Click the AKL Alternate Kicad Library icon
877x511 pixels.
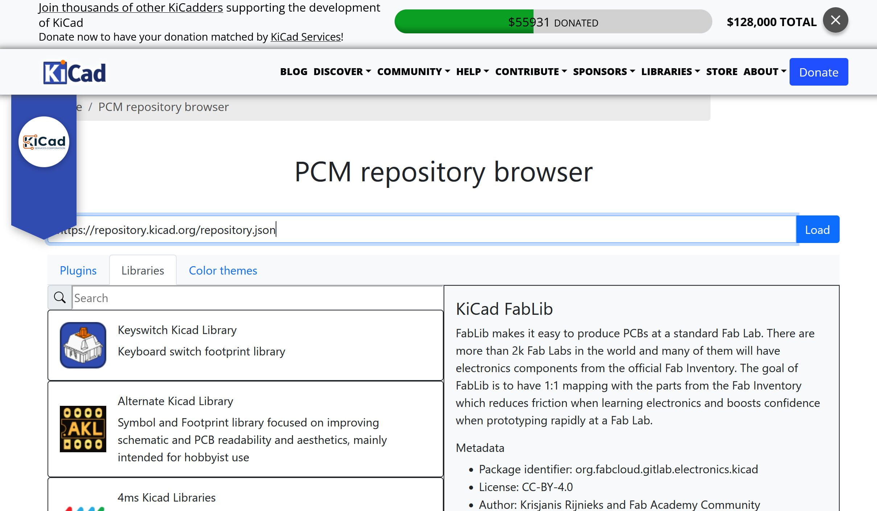83,429
